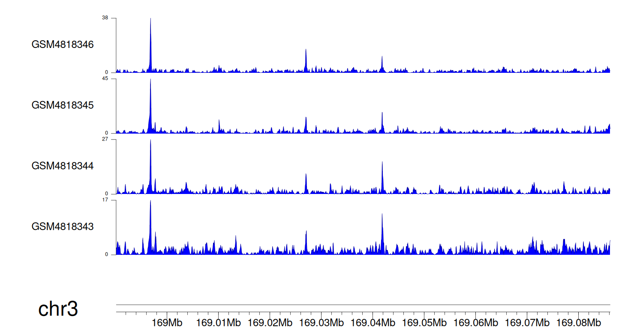Click the y-axis scale value 27
This screenshot has height=334, width=643.
coord(105,140)
